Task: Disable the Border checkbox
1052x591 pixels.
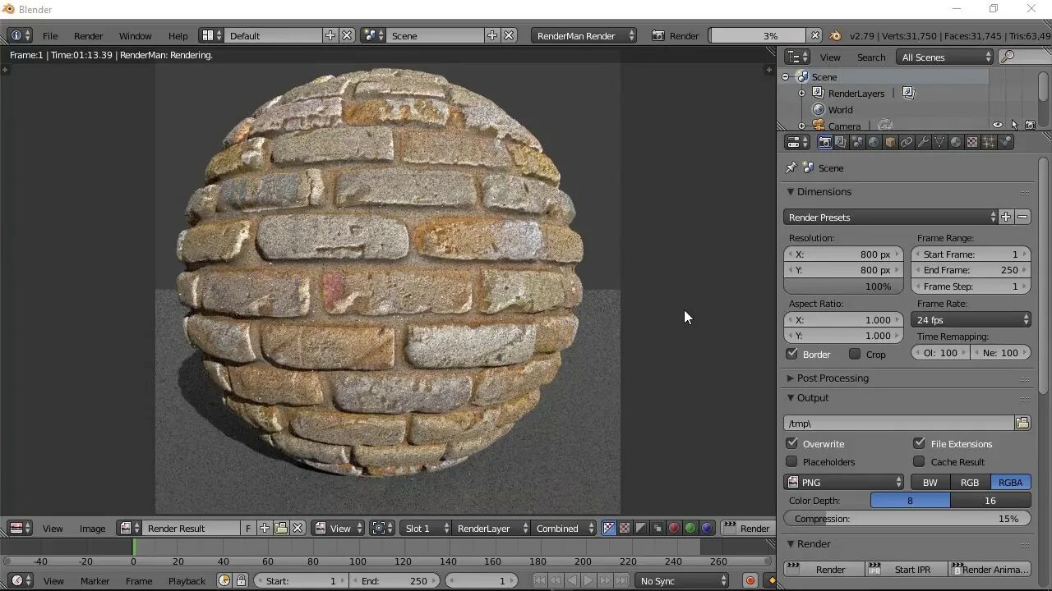Action: [792, 354]
